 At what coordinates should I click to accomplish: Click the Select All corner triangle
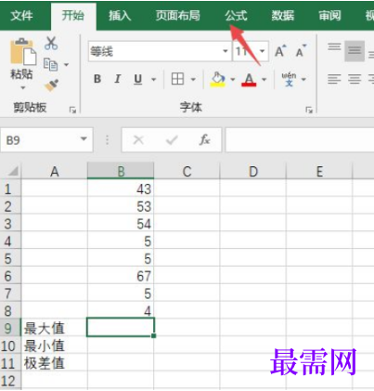coord(12,171)
